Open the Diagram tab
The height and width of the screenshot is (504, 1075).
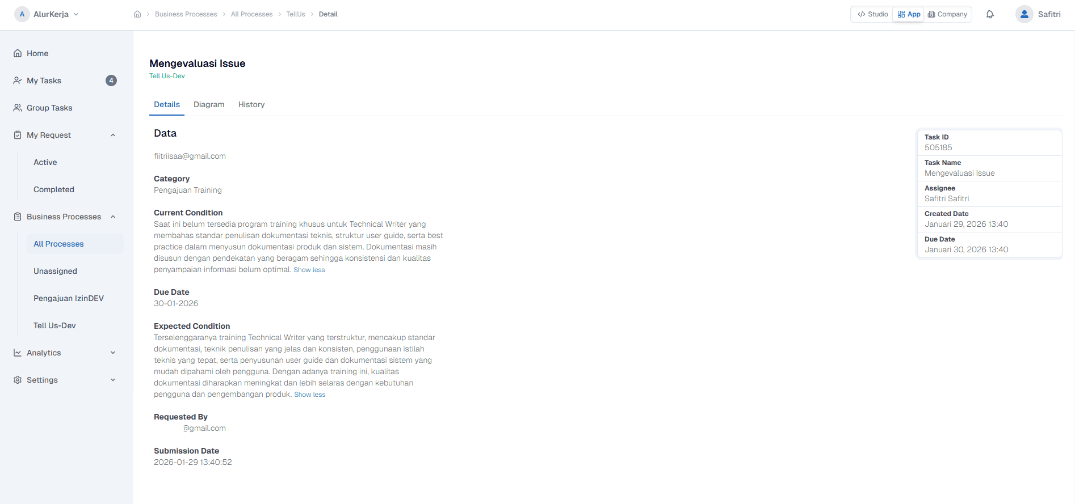click(x=209, y=104)
